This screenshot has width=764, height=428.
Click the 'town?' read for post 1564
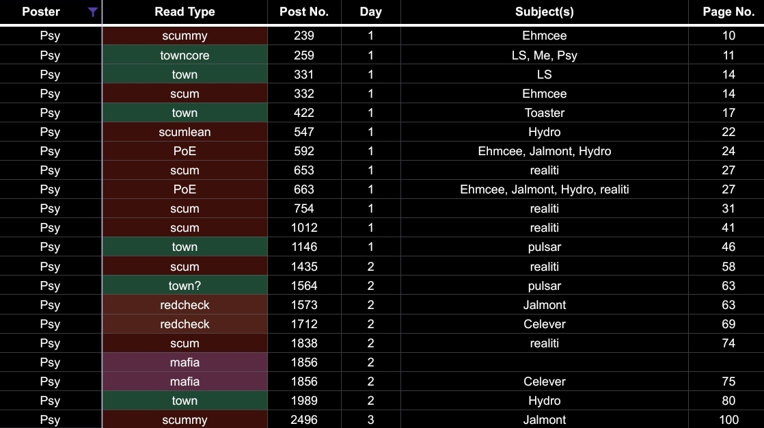coord(185,286)
